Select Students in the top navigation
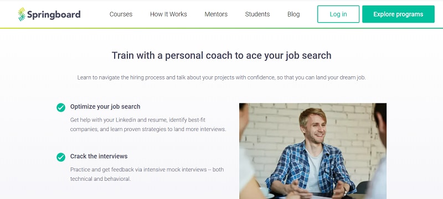 [257, 14]
